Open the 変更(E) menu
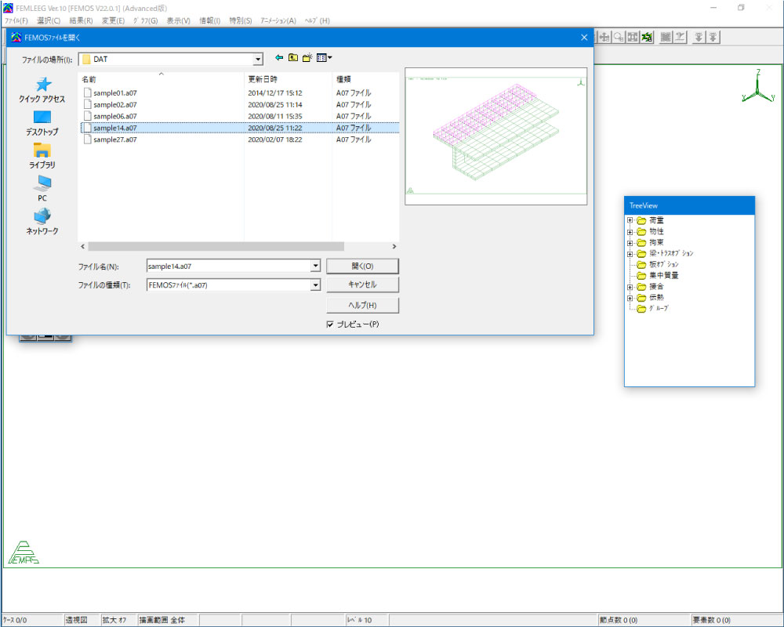This screenshot has width=784, height=627. (113, 20)
